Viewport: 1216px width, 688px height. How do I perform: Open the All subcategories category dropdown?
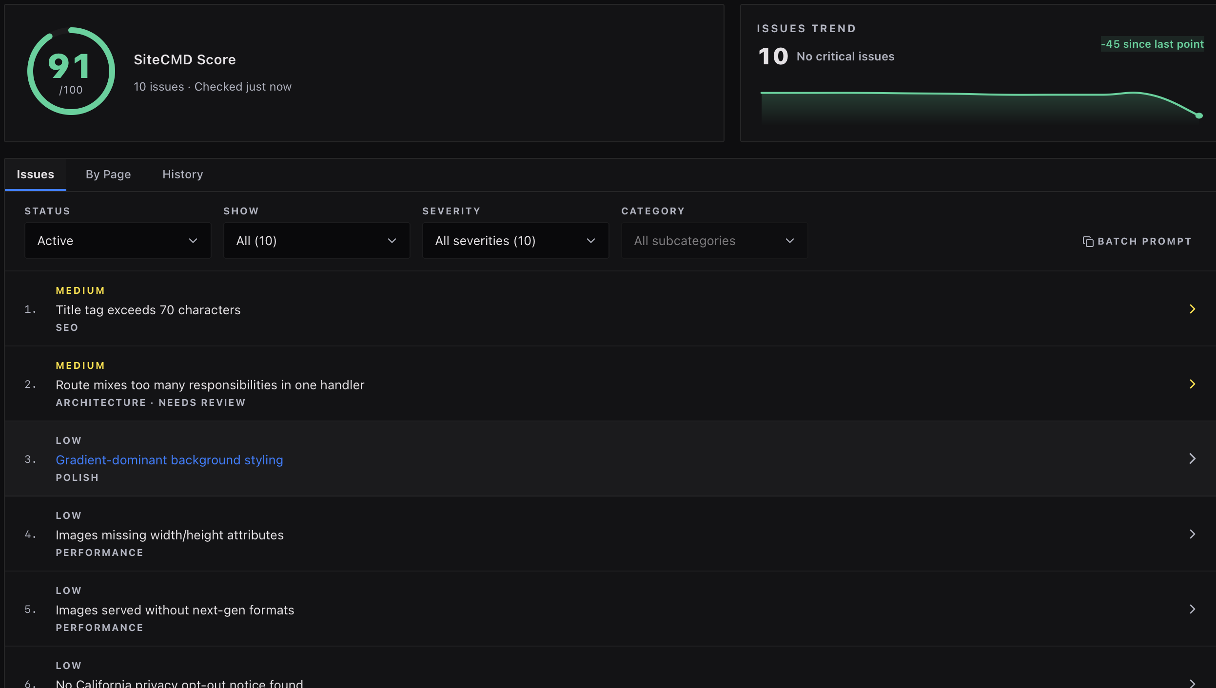click(x=714, y=241)
